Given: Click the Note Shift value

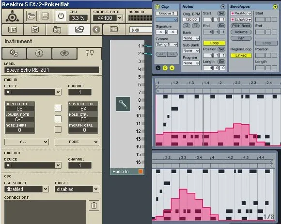Looking at the screenshot, I should coord(19,130).
